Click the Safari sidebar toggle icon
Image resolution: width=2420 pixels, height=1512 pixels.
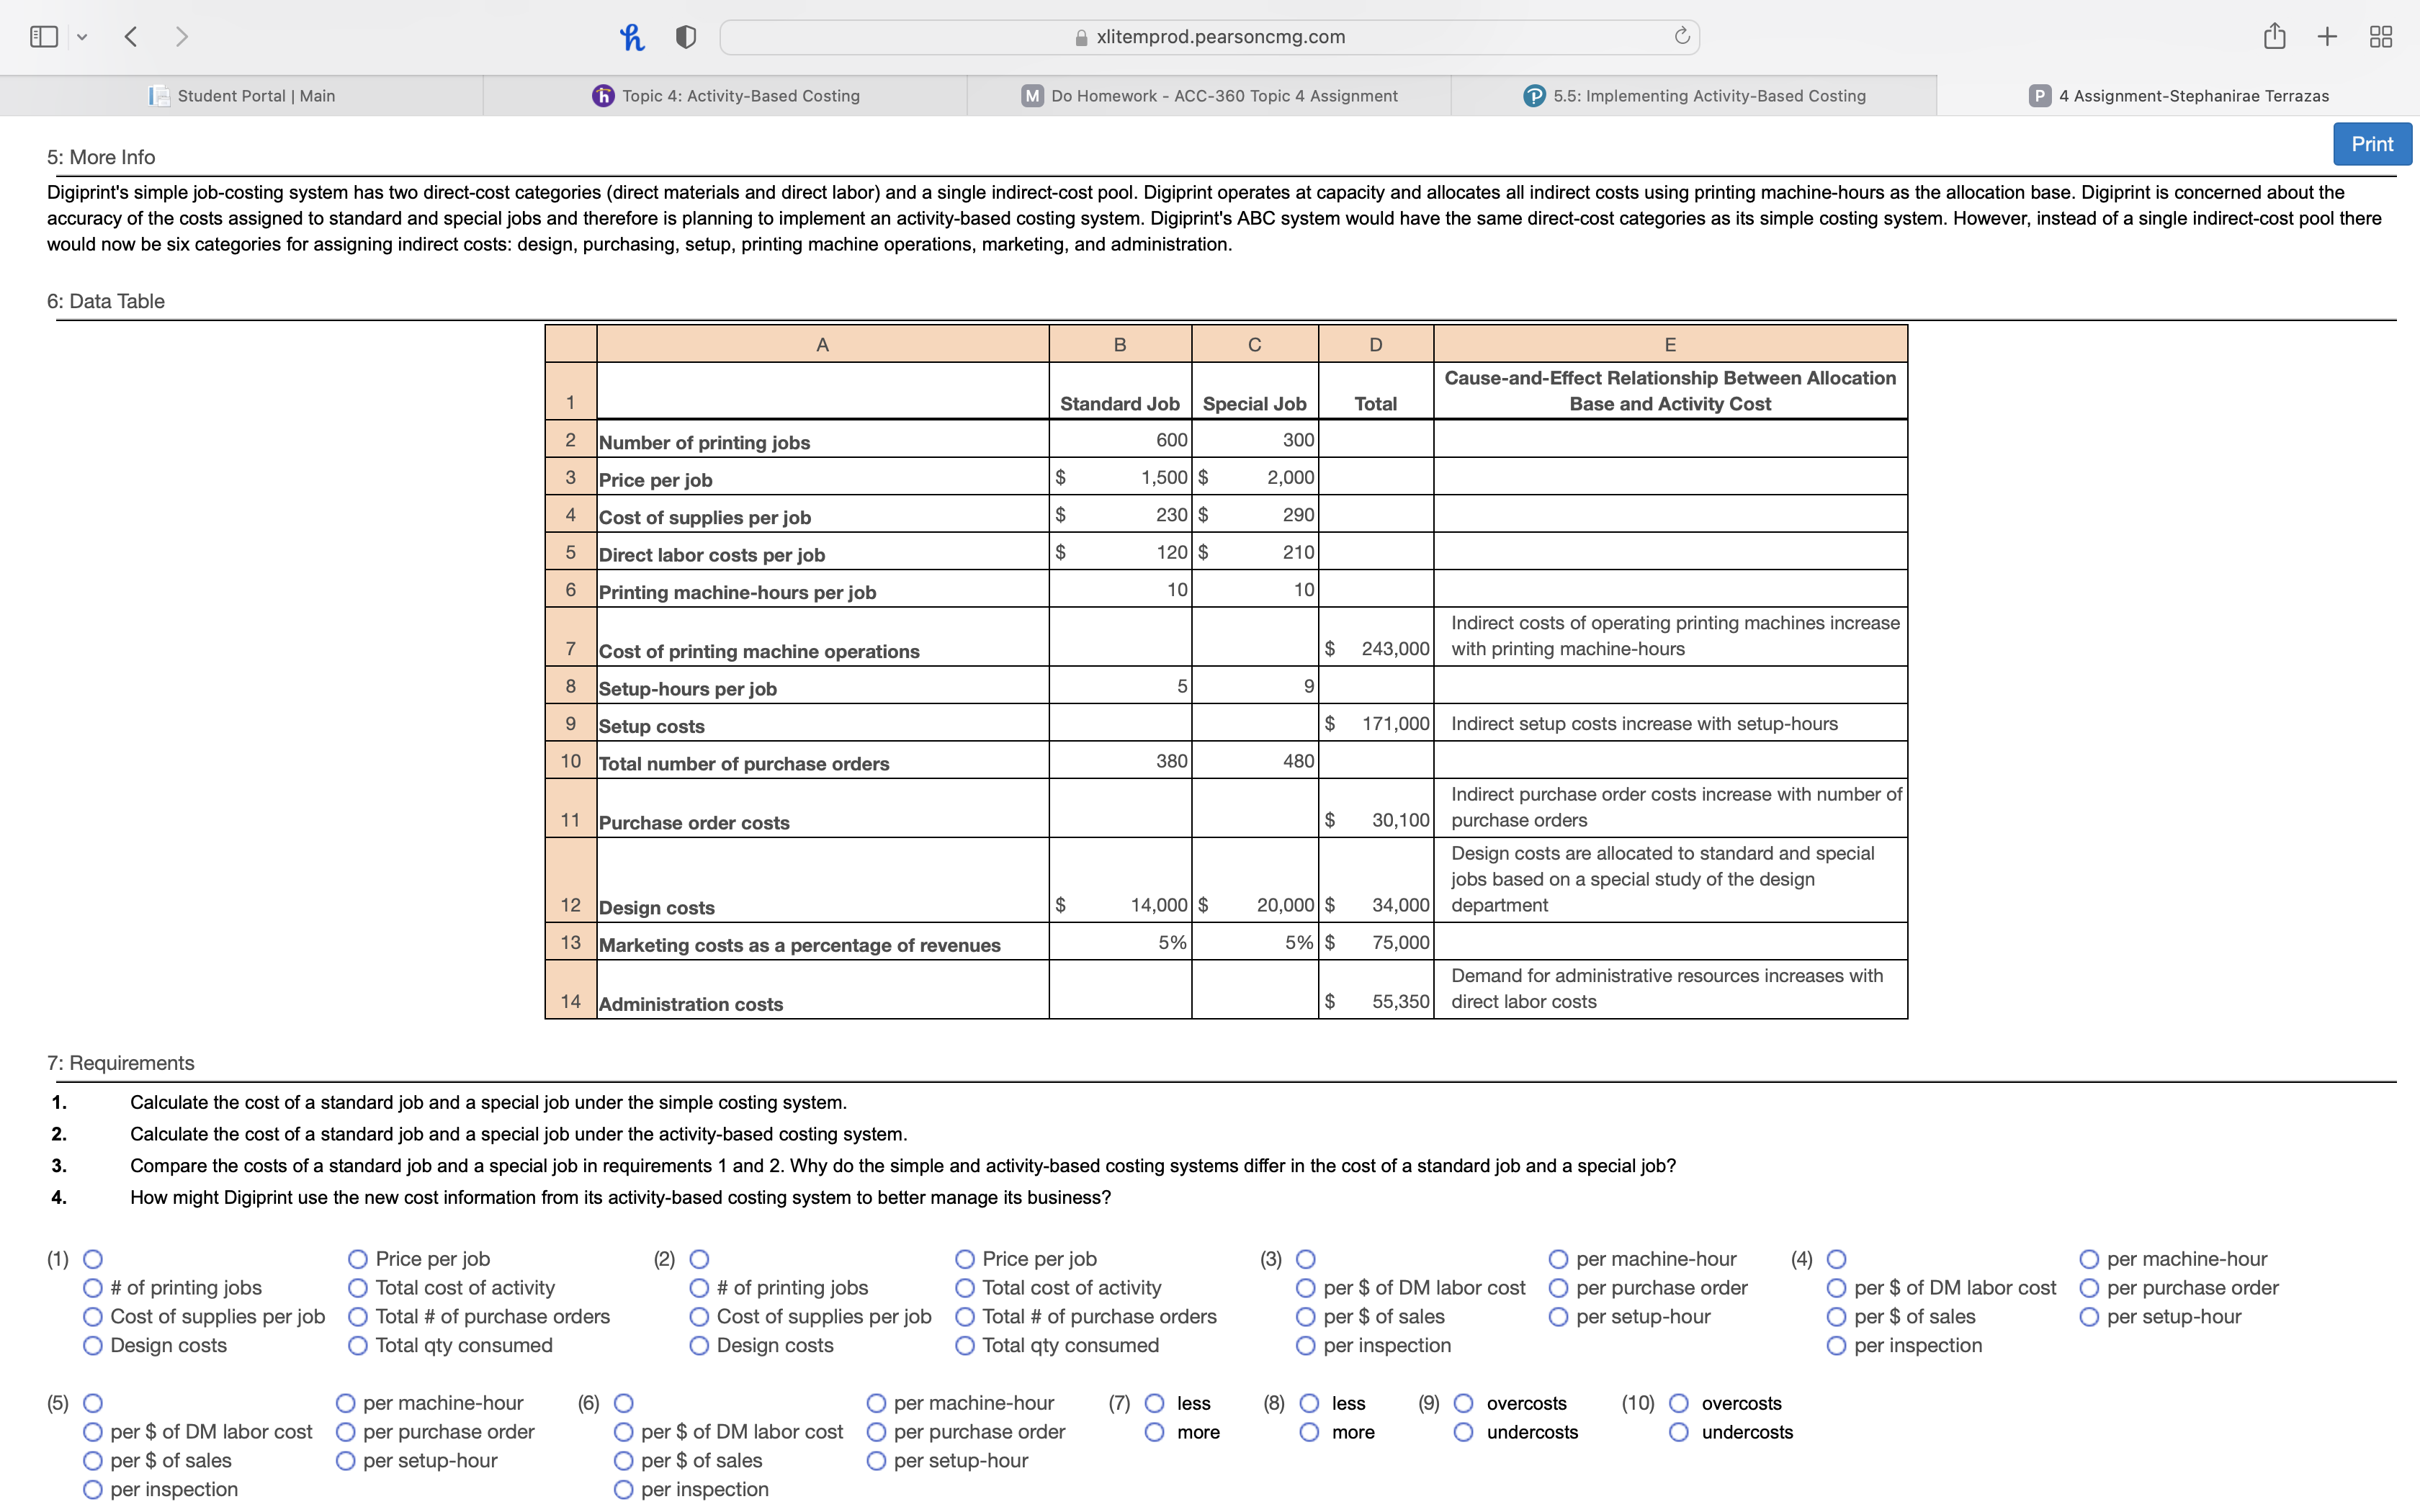pyautogui.click(x=44, y=37)
